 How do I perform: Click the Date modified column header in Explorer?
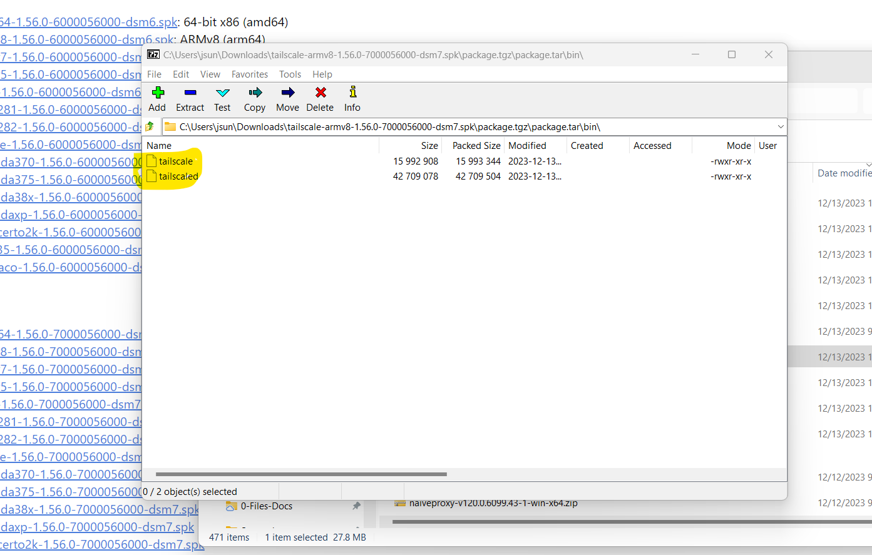pyautogui.click(x=844, y=173)
